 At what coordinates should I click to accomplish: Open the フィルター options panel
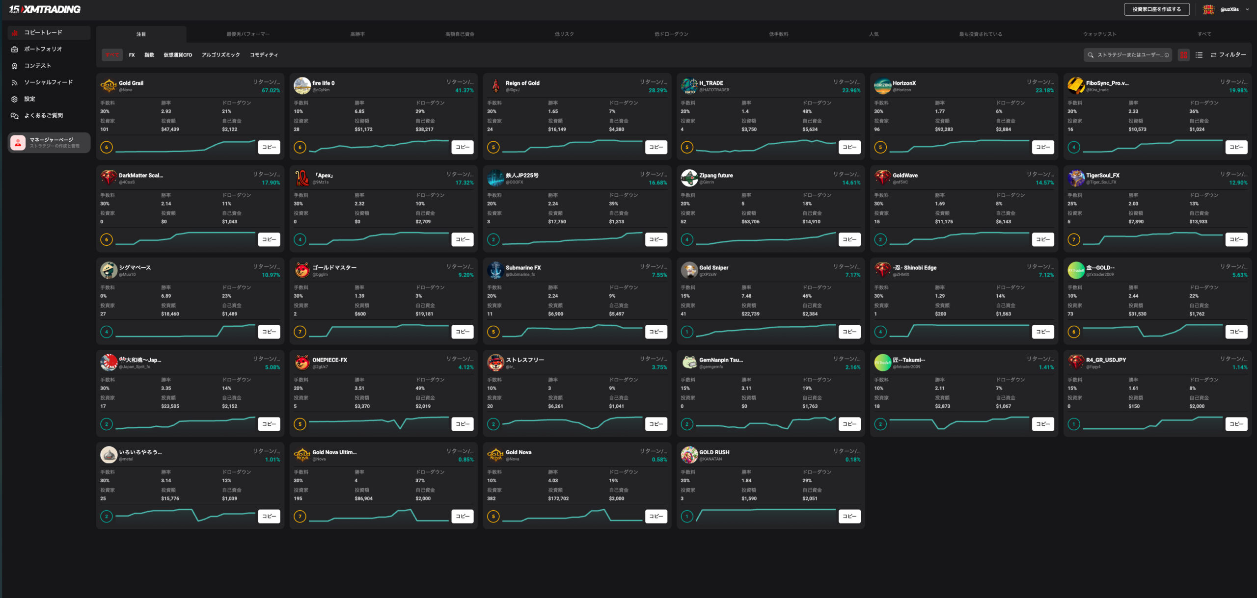1228,55
